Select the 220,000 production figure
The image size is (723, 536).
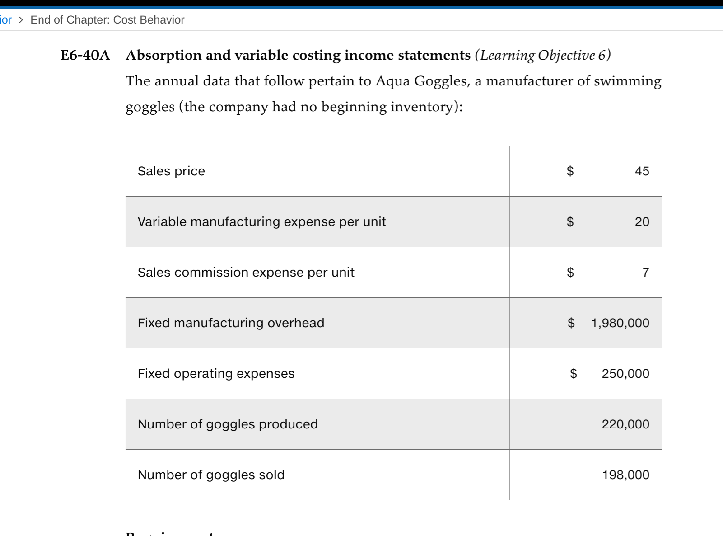click(625, 424)
